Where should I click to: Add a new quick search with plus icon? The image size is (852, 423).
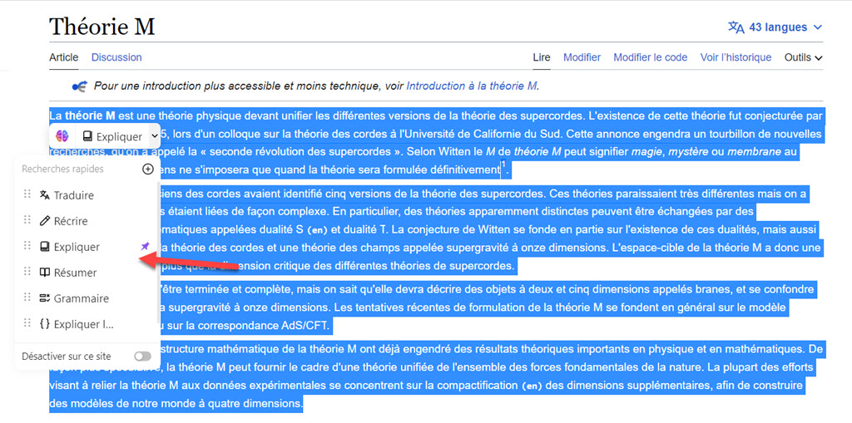[148, 169]
